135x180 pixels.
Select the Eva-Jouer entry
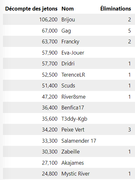point(73,53)
